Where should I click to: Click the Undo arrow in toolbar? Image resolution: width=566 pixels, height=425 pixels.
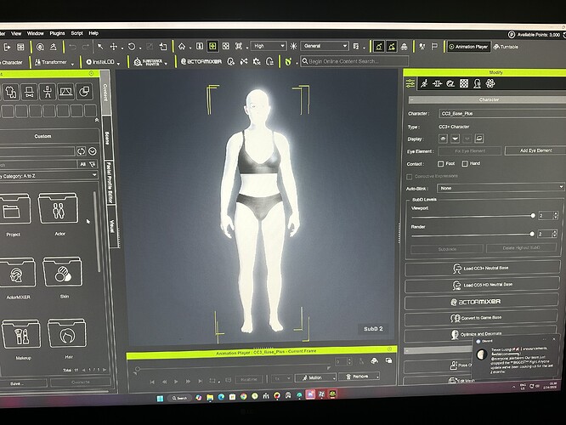click(72, 47)
